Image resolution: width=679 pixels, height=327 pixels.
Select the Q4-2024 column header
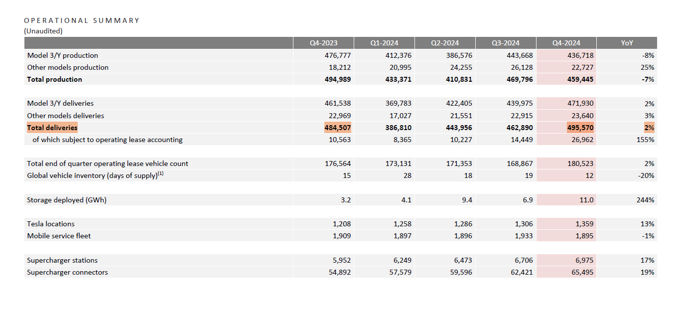tap(566, 43)
